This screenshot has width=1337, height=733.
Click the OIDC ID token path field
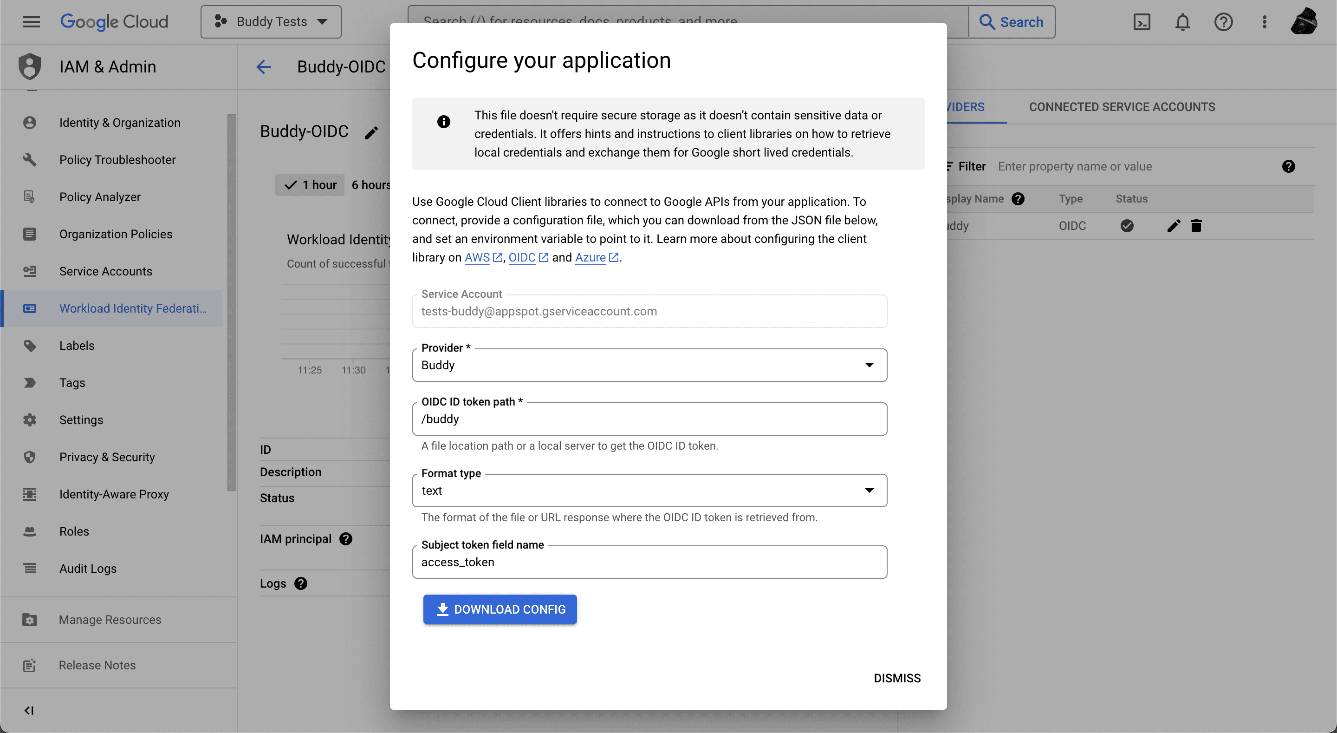pyautogui.click(x=649, y=419)
